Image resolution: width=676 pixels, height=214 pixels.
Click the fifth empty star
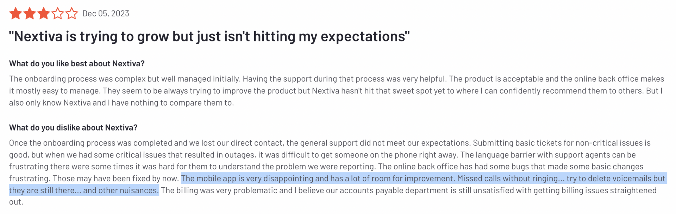click(72, 14)
